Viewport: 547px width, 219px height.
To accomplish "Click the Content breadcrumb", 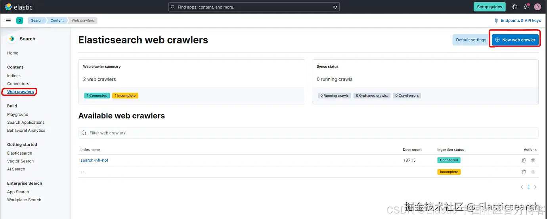I will click(x=57, y=21).
